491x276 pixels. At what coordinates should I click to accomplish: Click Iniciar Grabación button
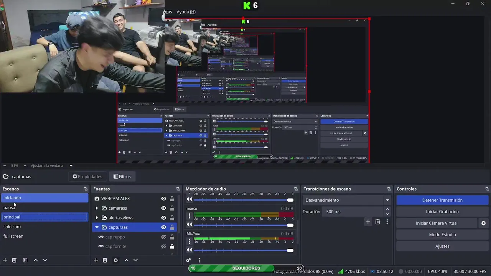tap(442, 212)
